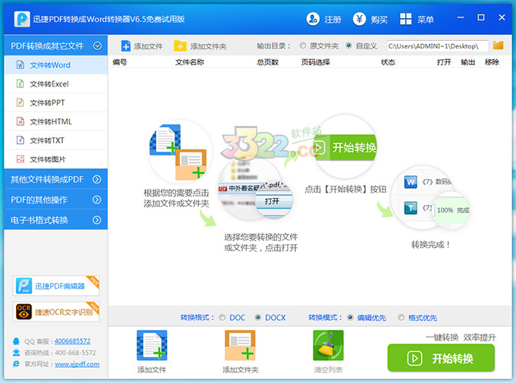
Task: Click the 页码选择 column header
Action: (x=315, y=62)
